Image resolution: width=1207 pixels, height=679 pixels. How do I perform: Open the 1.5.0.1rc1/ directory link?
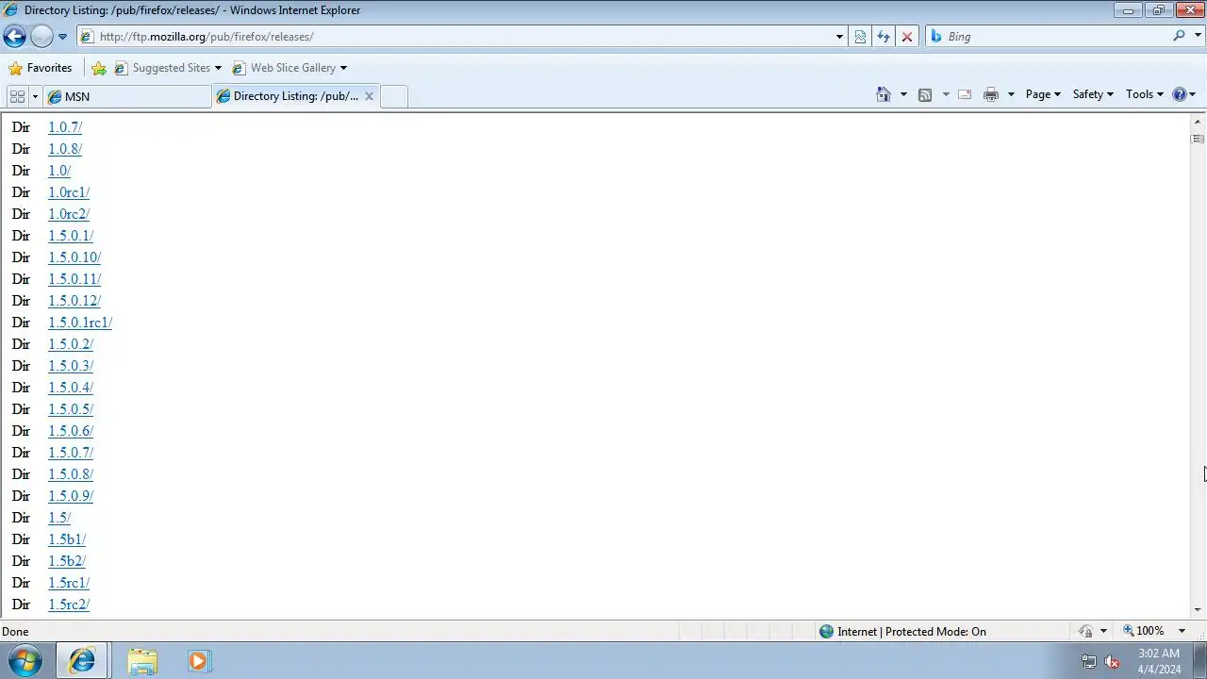[80, 323]
